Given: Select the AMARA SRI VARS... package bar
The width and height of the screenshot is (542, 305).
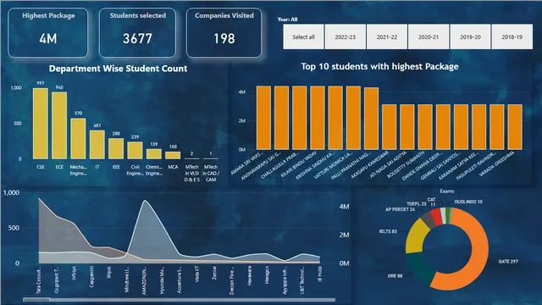Looking at the screenshot, I should tap(263, 118).
